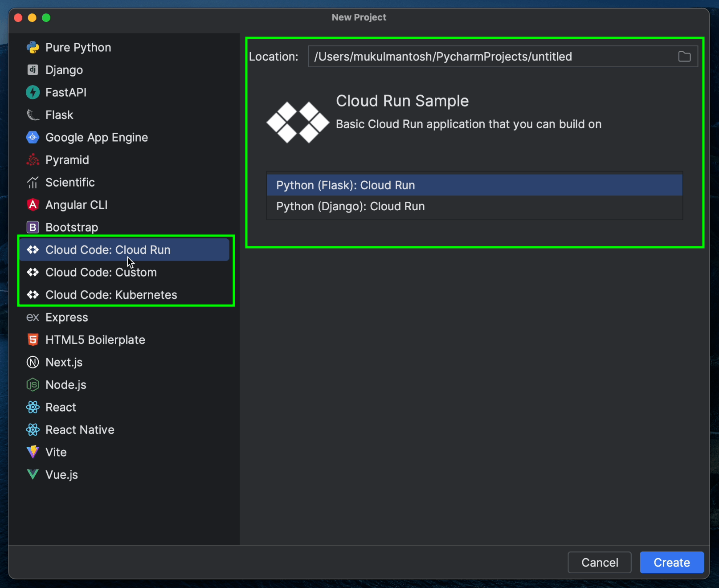Pick the Scientific project type
719x588 pixels.
[x=70, y=182]
